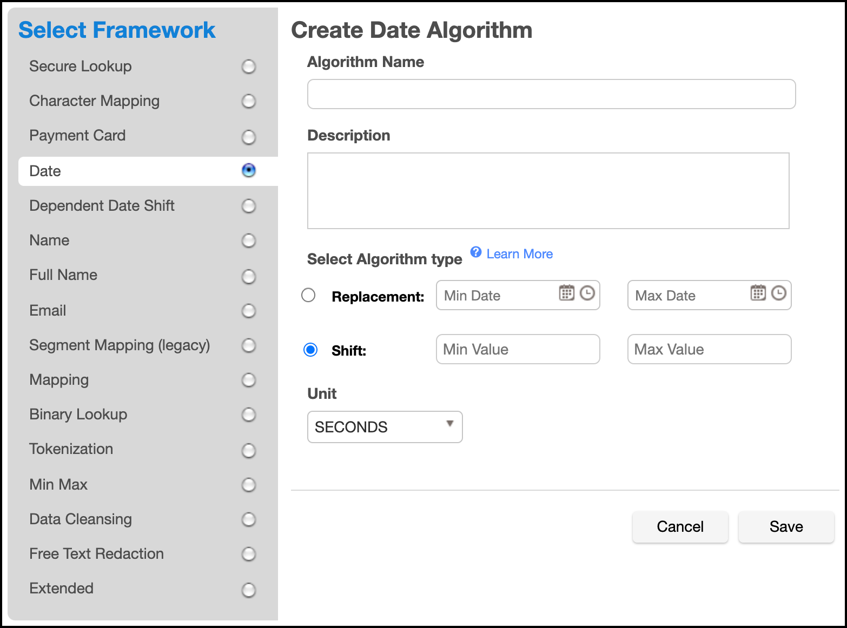Select the Secure Lookup radio button

coord(248,66)
